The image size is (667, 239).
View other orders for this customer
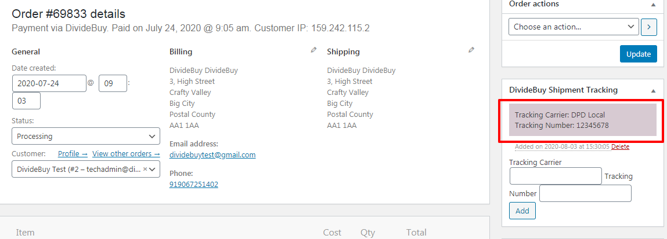click(126, 154)
